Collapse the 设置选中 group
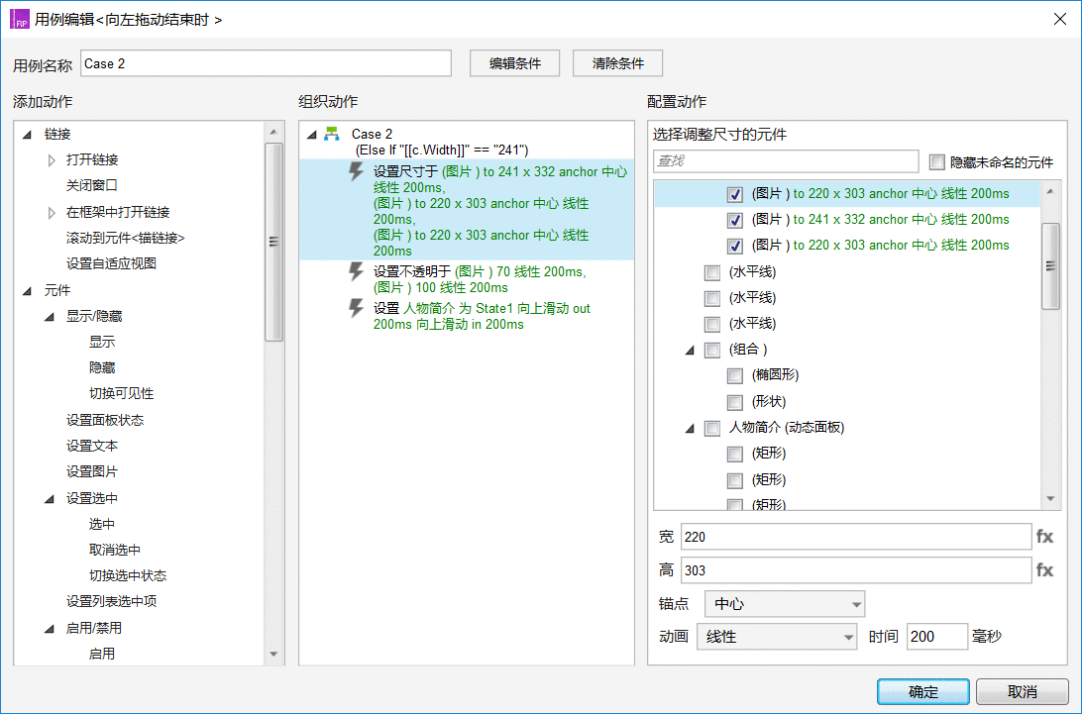This screenshot has width=1082, height=714. coord(50,499)
